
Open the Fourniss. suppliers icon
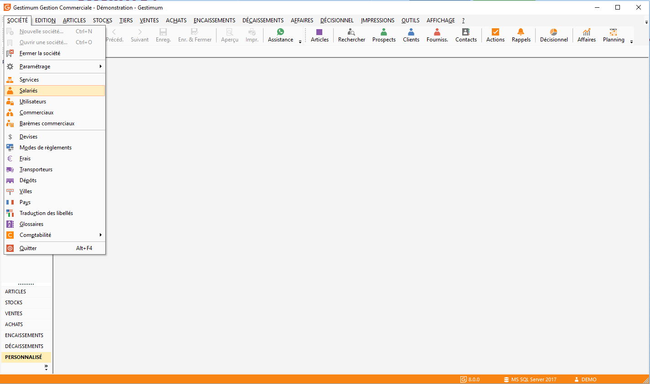[437, 32]
